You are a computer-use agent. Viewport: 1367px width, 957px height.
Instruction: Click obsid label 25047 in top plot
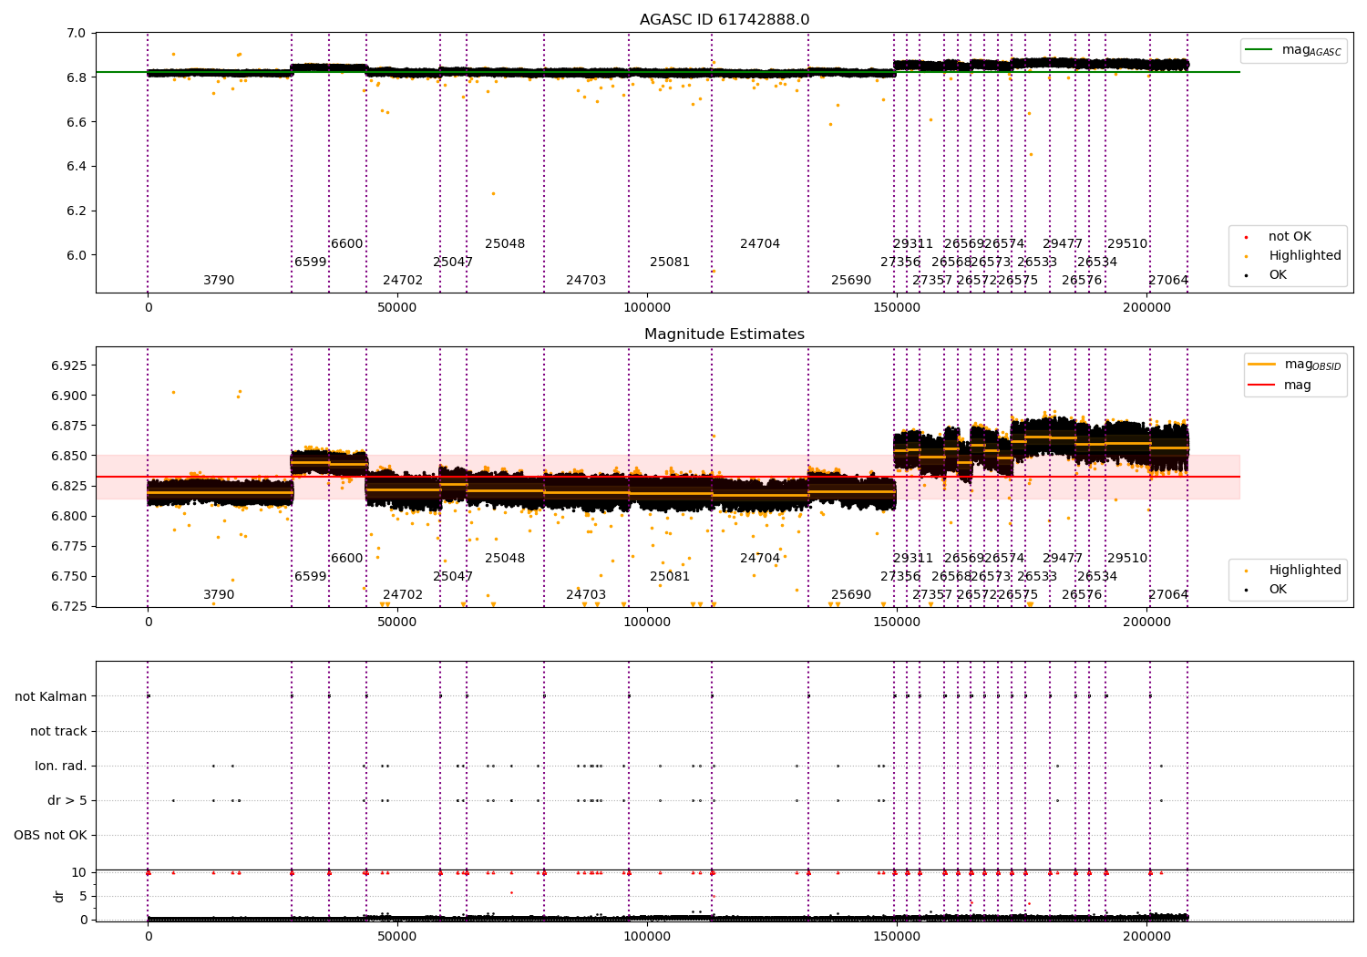point(453,262)
